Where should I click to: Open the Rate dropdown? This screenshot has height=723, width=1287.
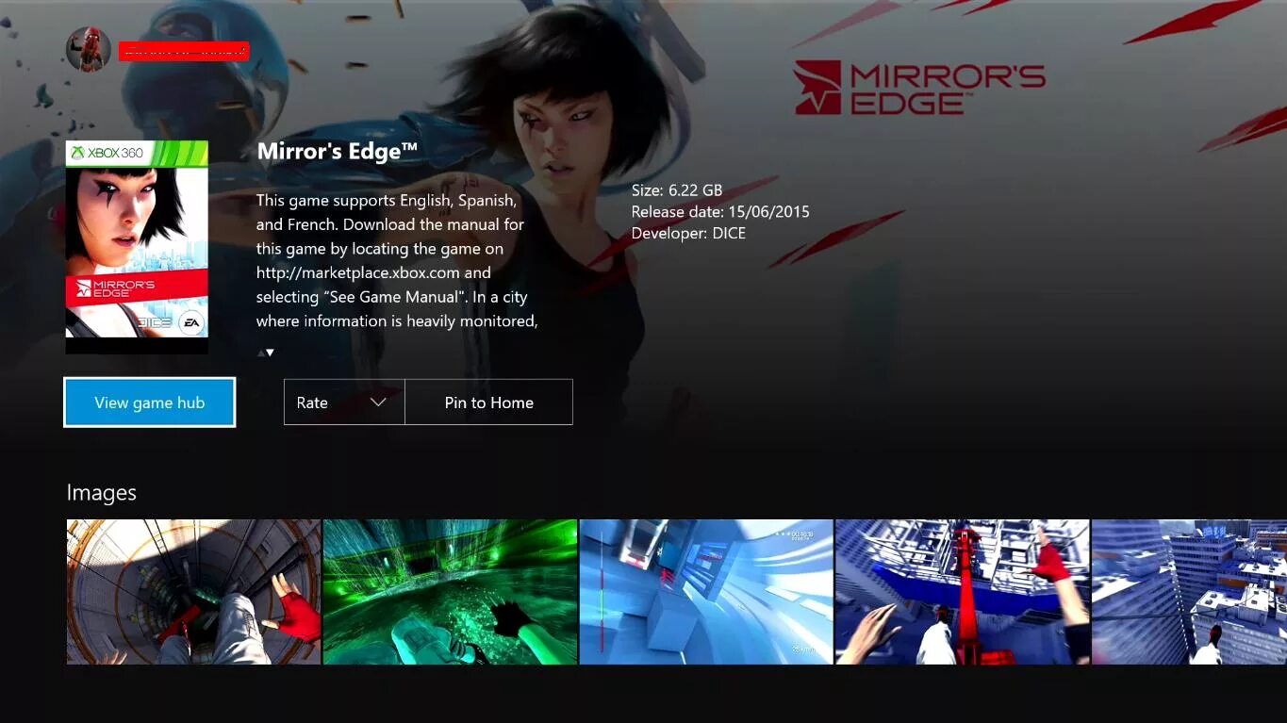343,402
